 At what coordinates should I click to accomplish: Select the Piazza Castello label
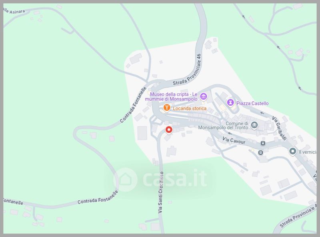(252, 103)
